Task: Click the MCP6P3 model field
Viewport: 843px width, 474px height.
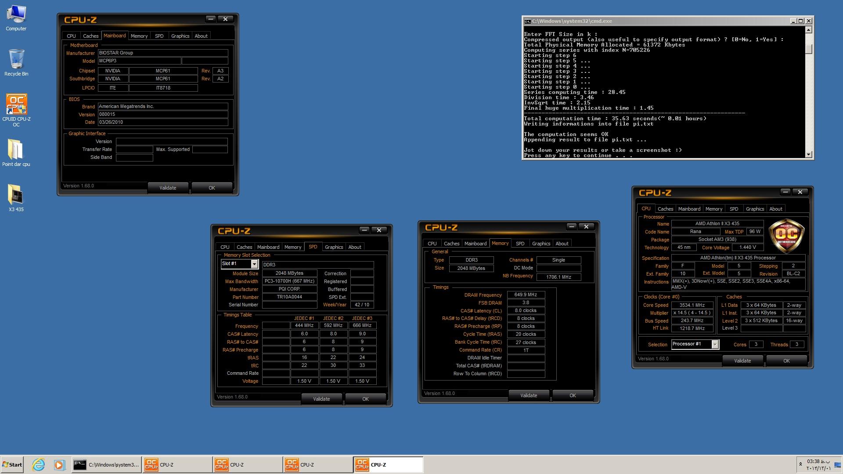Action: point(139,61)
